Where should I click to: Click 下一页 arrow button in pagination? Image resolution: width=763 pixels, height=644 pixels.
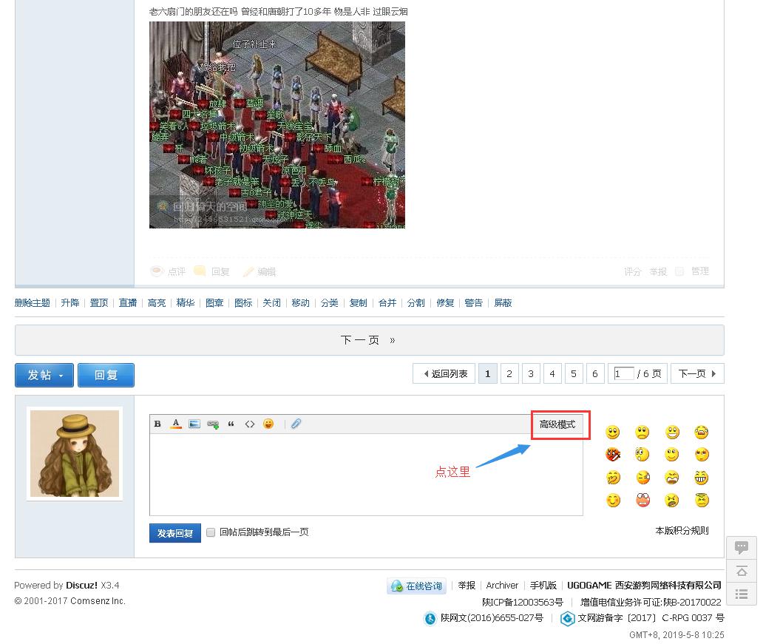click(x=697, y=374)
